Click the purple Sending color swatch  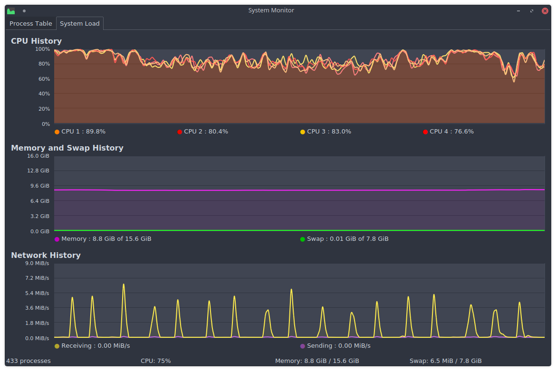tap(303, 346)
